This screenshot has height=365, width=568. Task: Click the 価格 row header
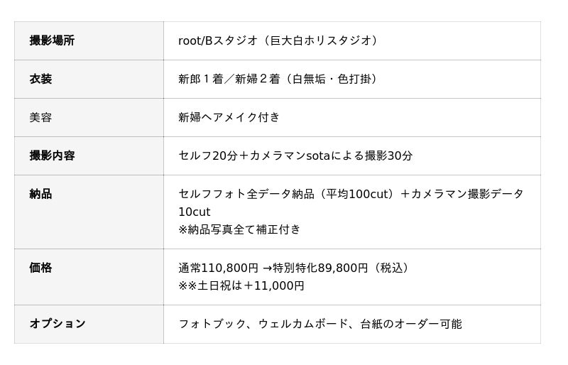tap(40, 268)
